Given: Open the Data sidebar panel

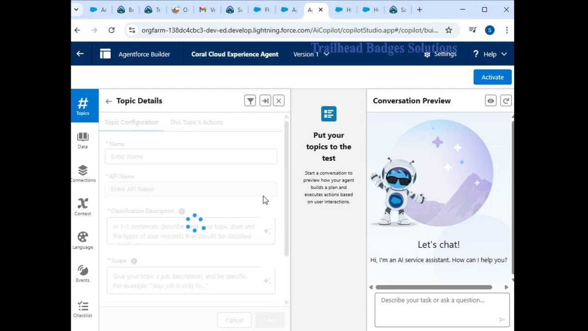Looking at the screenshot, I should pyautogui.click(x=83, y=140).
